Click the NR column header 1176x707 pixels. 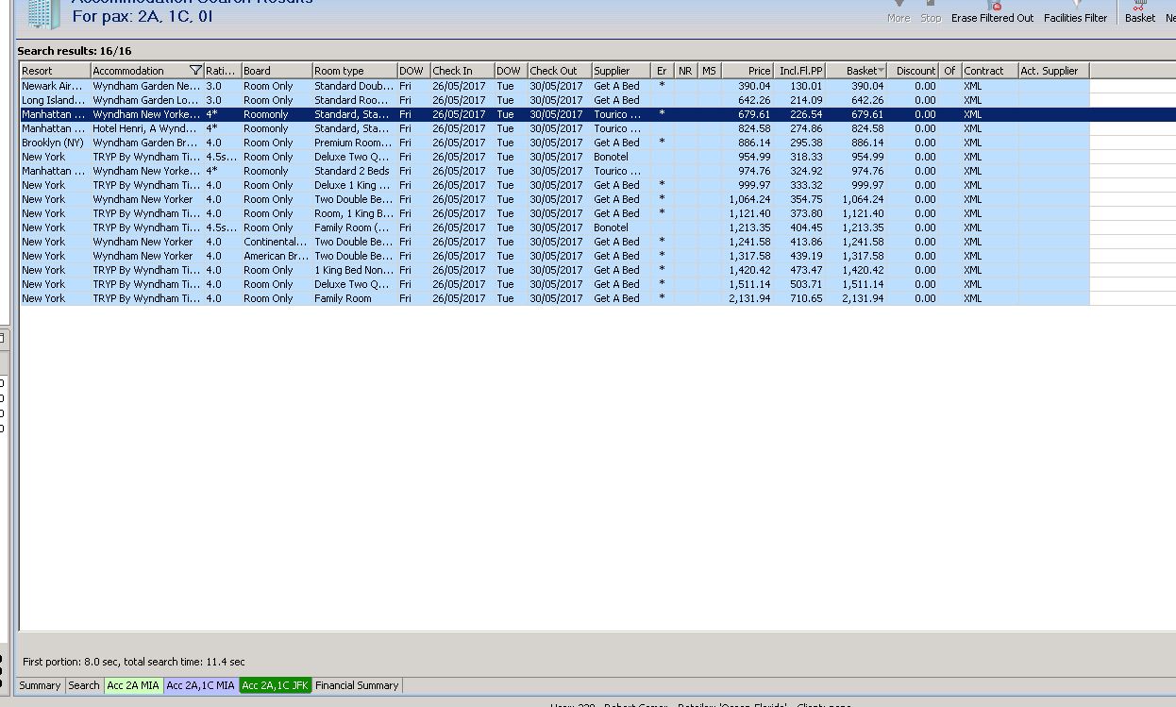pos(686,71)
